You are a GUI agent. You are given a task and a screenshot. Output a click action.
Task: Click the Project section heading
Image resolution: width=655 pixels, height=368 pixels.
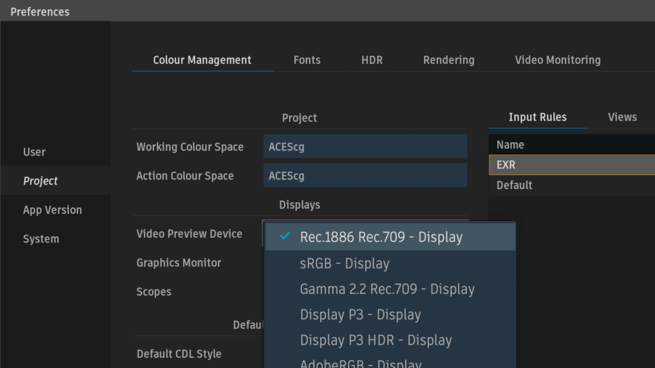pos(299,118)
